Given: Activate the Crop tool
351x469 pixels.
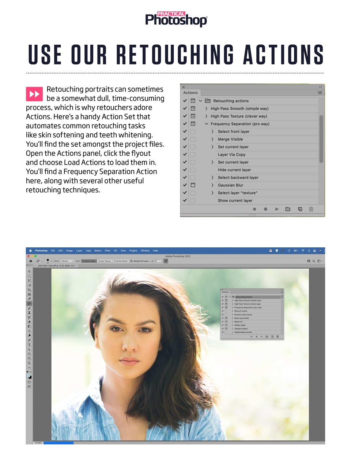Looking at the screenshot, I should 29,289.
